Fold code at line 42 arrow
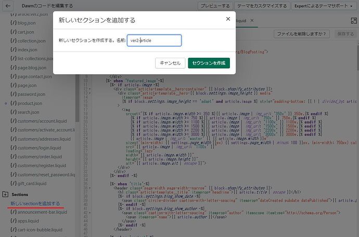The width and height of the screenshot is (359, 237). point(89,213)
